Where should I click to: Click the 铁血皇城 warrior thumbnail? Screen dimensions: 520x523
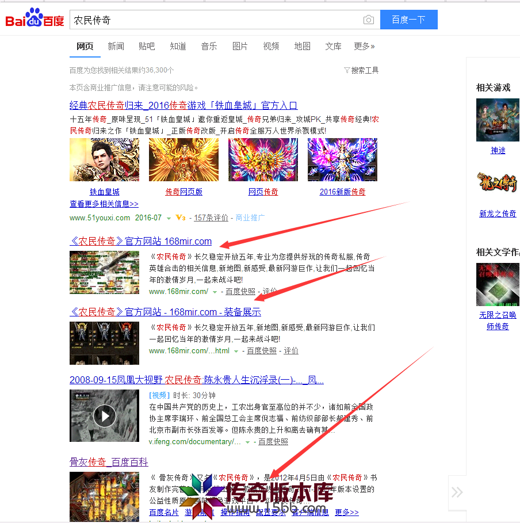point(104,160)
